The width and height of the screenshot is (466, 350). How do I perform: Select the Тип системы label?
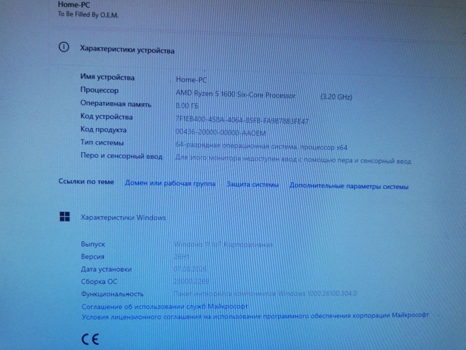102,142
